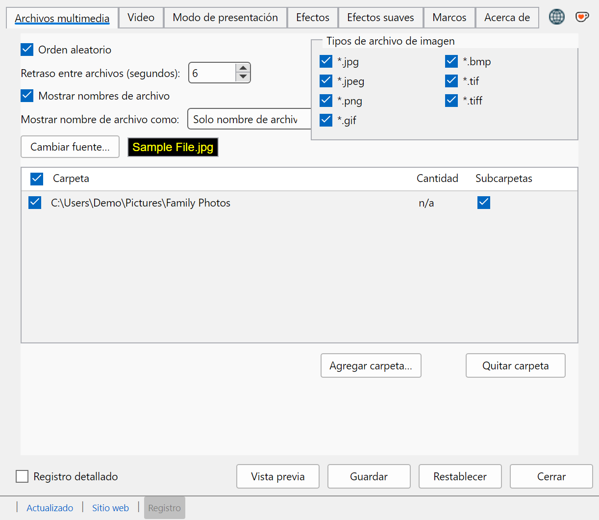The image size is (599, 520).
Task: Click the Carpeta column header text
Action: (x=71, y=178)
